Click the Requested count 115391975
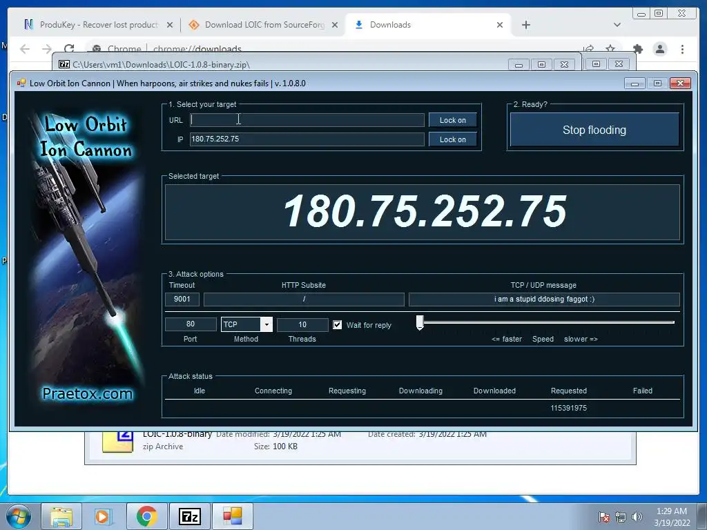The width and height of the screenshot is (707, 530). pyautogui.click(x=569, y=408)
